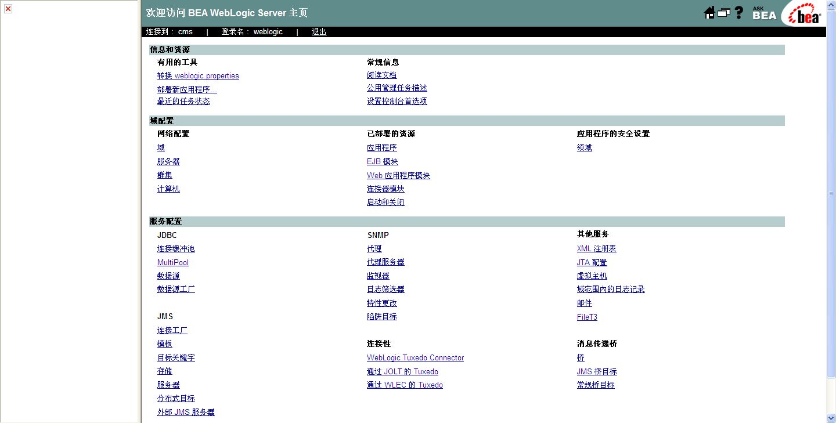This screenshot has width=836, height=423.
Task: Open 通过 WLEC 的 Tuxedo link
Action: (x=405, y=385)
